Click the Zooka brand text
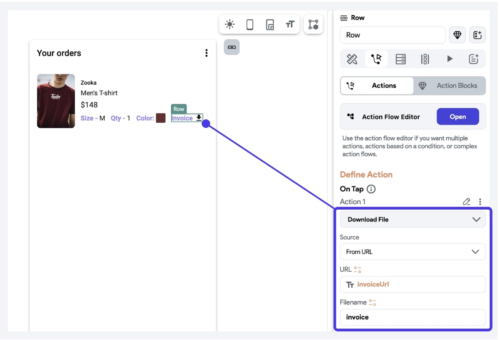The height and width of the screenshot is (340, 500). [x=88, y=83]
